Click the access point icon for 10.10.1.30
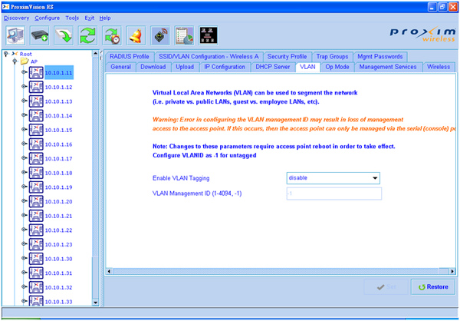This screenshot has width=460, height=321. point(36,259)
